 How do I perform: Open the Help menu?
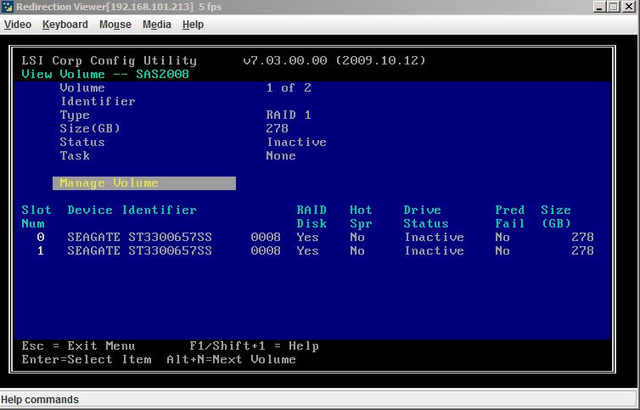[193, 25]
